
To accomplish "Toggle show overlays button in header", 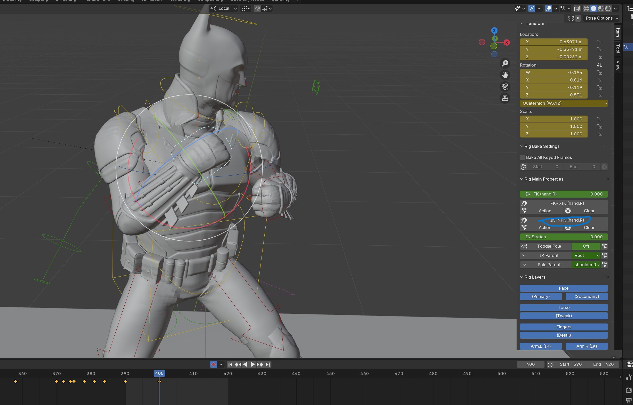I will pyautogui.click(x=548, y=9).
